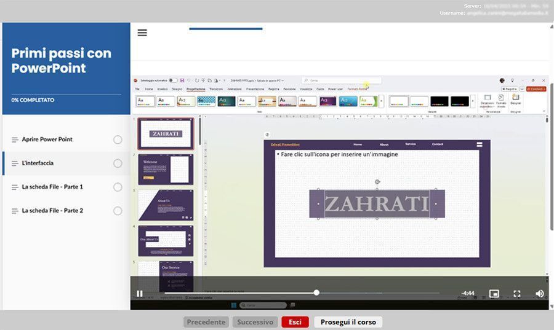Screen dimensions: 554x330
Task: Select the second slide thumbnail titled Welcome
Action: [x=166, y=169]
